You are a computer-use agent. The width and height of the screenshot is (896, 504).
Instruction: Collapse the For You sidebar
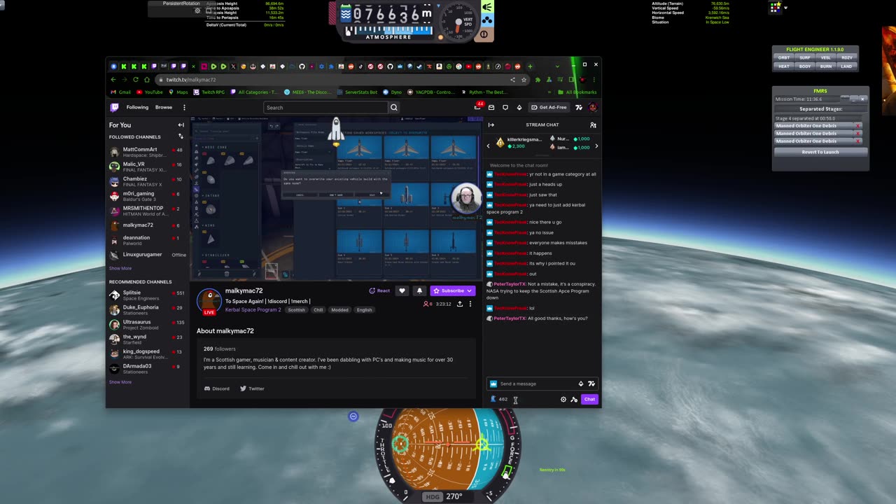181,125
